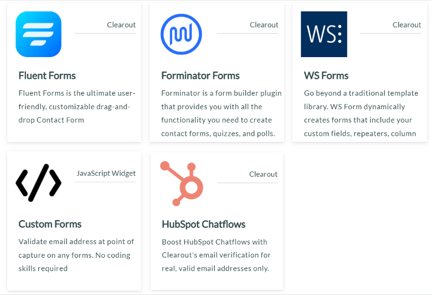Select the Boost HubSpot Chatflows description
432x295 pixels.
[x=216, y=255]
